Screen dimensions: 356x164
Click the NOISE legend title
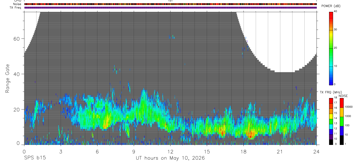[x=343, y=96]
